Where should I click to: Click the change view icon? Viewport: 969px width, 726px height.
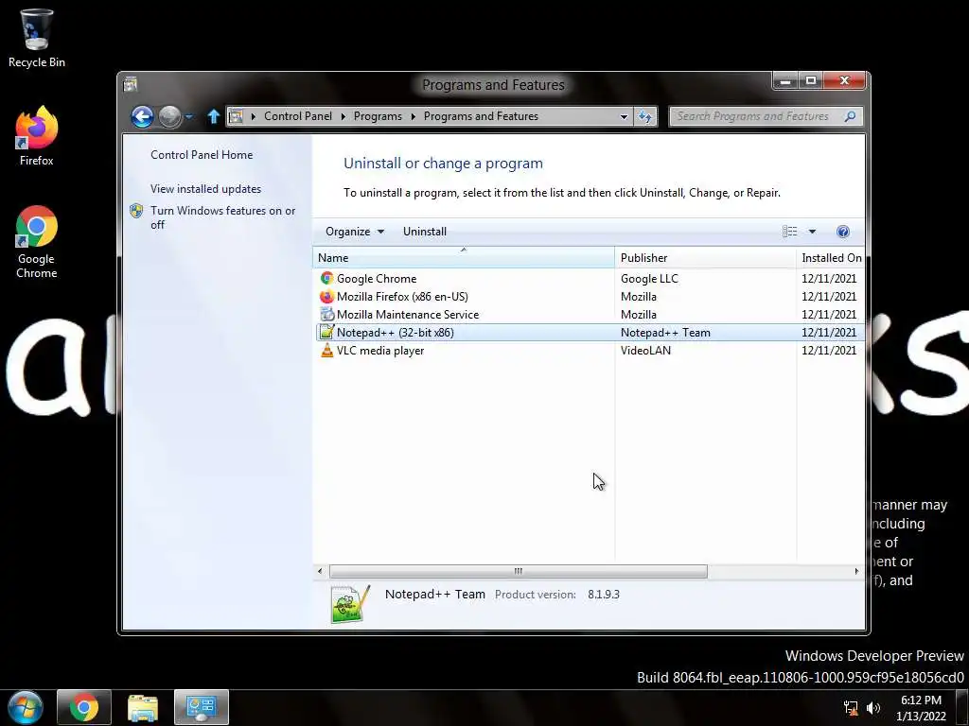(790, 232)
